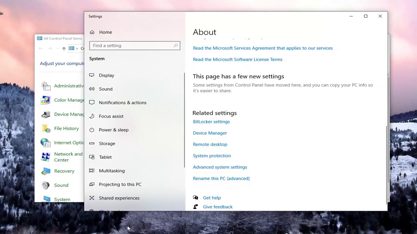Minimize the Settings window
Screen dimensions: 417x234
pos(351,16)
